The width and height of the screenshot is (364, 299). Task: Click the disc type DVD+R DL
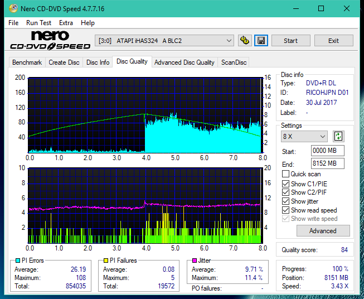(x=321, y=83)
